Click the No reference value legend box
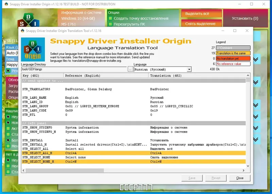Image resolution: width=272 pixels, height=194 pixels. 233,64
